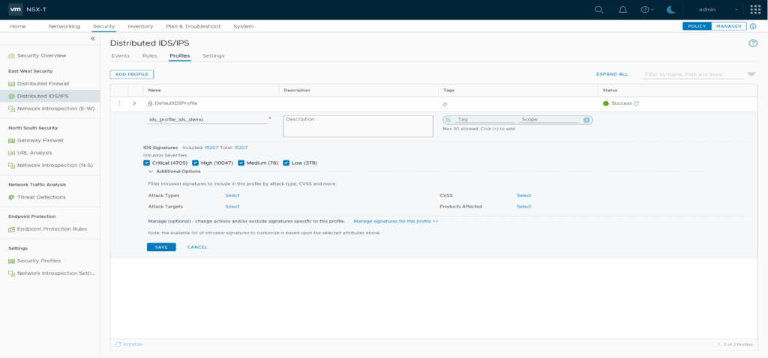This screenshot has height=358, width=768.
Task: Click Select for Attack Types
Action: (x=232, y=195)
